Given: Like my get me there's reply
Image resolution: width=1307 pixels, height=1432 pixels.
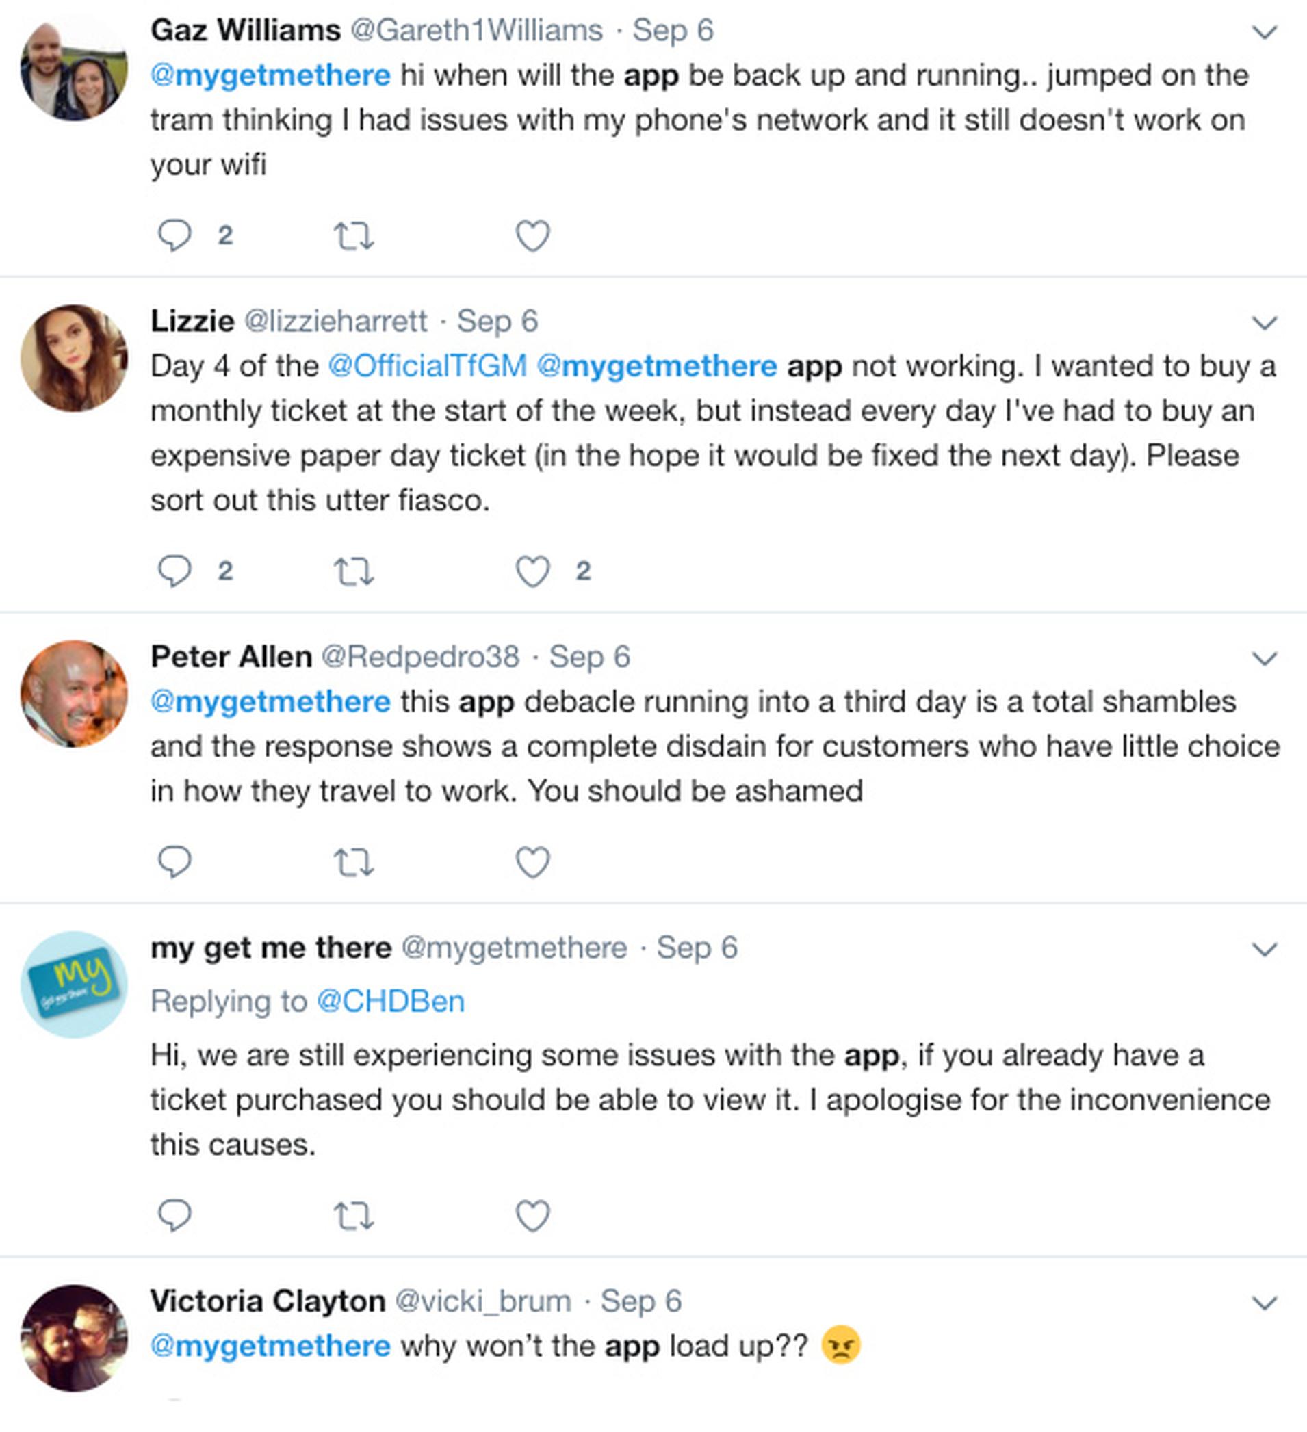Looking at the screenshot, I should [x=533, y=1215].
